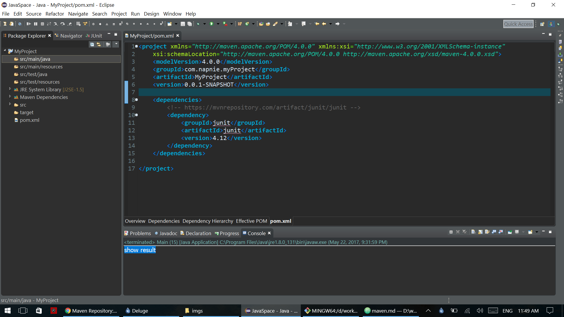Click the Suspend debug icon
The image size is (564, 317).
[36, 24]
